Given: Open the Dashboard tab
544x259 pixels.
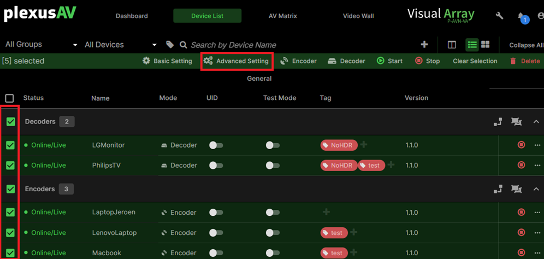Looking at the screenshot, I should [x=132, y=16].
